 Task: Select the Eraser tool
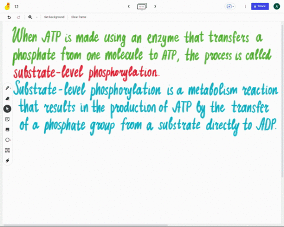pyautogui.click(x=8, y=98)
